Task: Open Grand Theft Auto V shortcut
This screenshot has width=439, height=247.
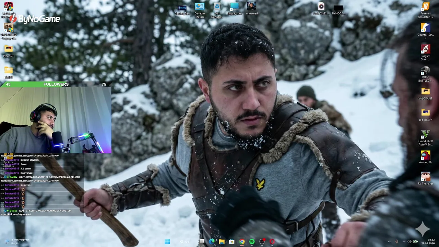Action: tap(425, 138)
